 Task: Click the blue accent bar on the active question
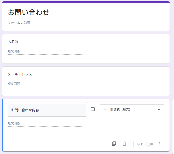click(3, 125)
